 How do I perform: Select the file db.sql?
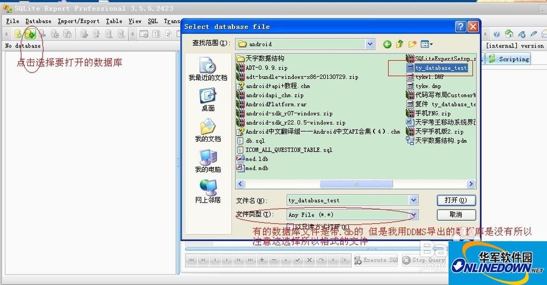click(251, 141)
